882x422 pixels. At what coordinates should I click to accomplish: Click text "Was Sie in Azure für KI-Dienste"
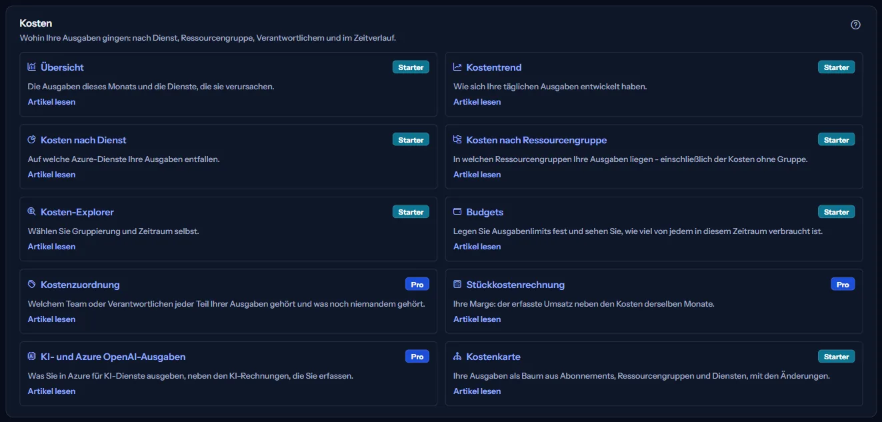click(x=191, y=376)
